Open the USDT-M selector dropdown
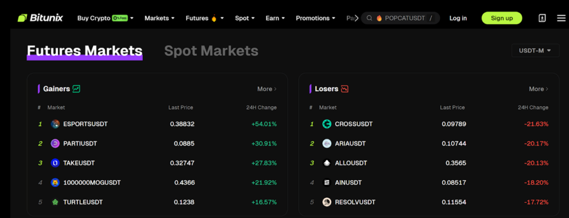The height and width of the screenshot is (218, 569). point(535,51)
